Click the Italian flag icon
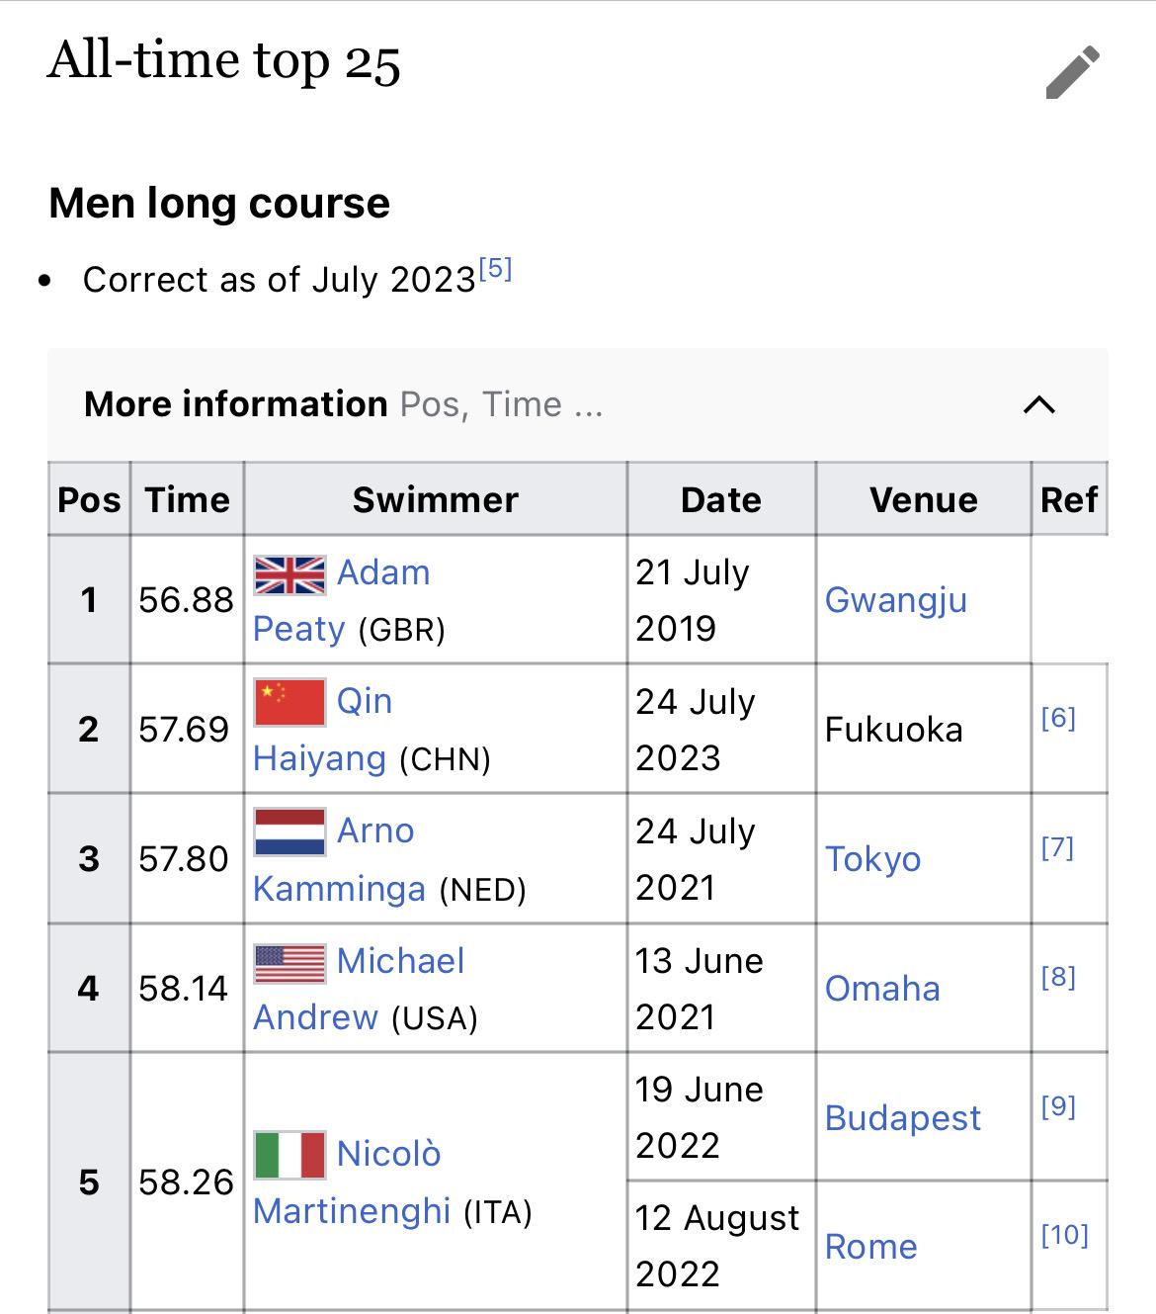Screen dimensions: 1156x1314 [289, 1155]
